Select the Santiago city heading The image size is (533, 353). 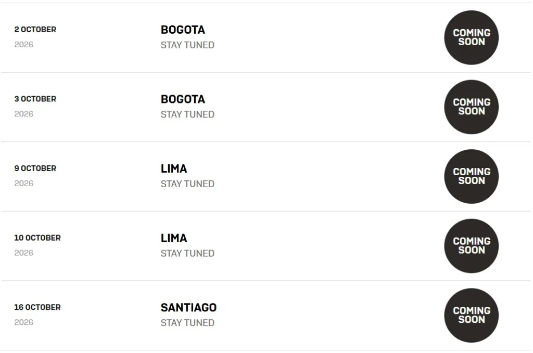point(188,308)
